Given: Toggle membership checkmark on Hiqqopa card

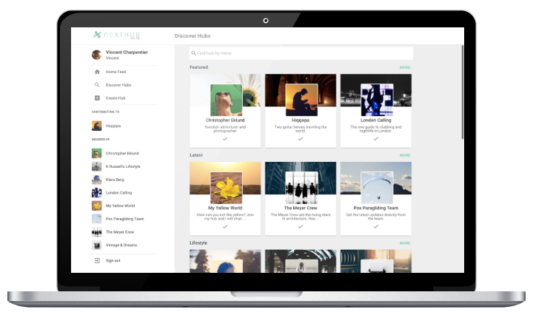Looking at the screenshot, I should [x=301, y=139].
